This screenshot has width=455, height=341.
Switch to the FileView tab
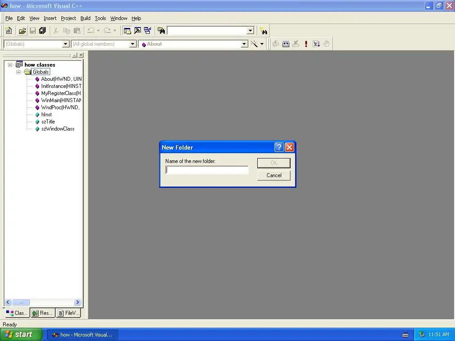coord(68,313)
